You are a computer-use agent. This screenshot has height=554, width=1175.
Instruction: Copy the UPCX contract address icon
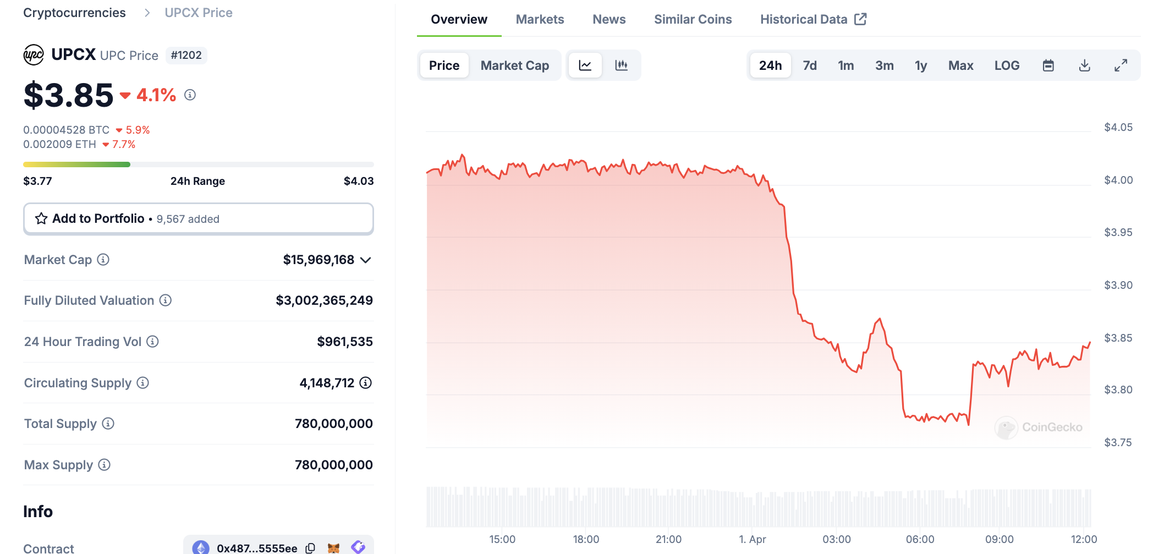pos(310,547)
